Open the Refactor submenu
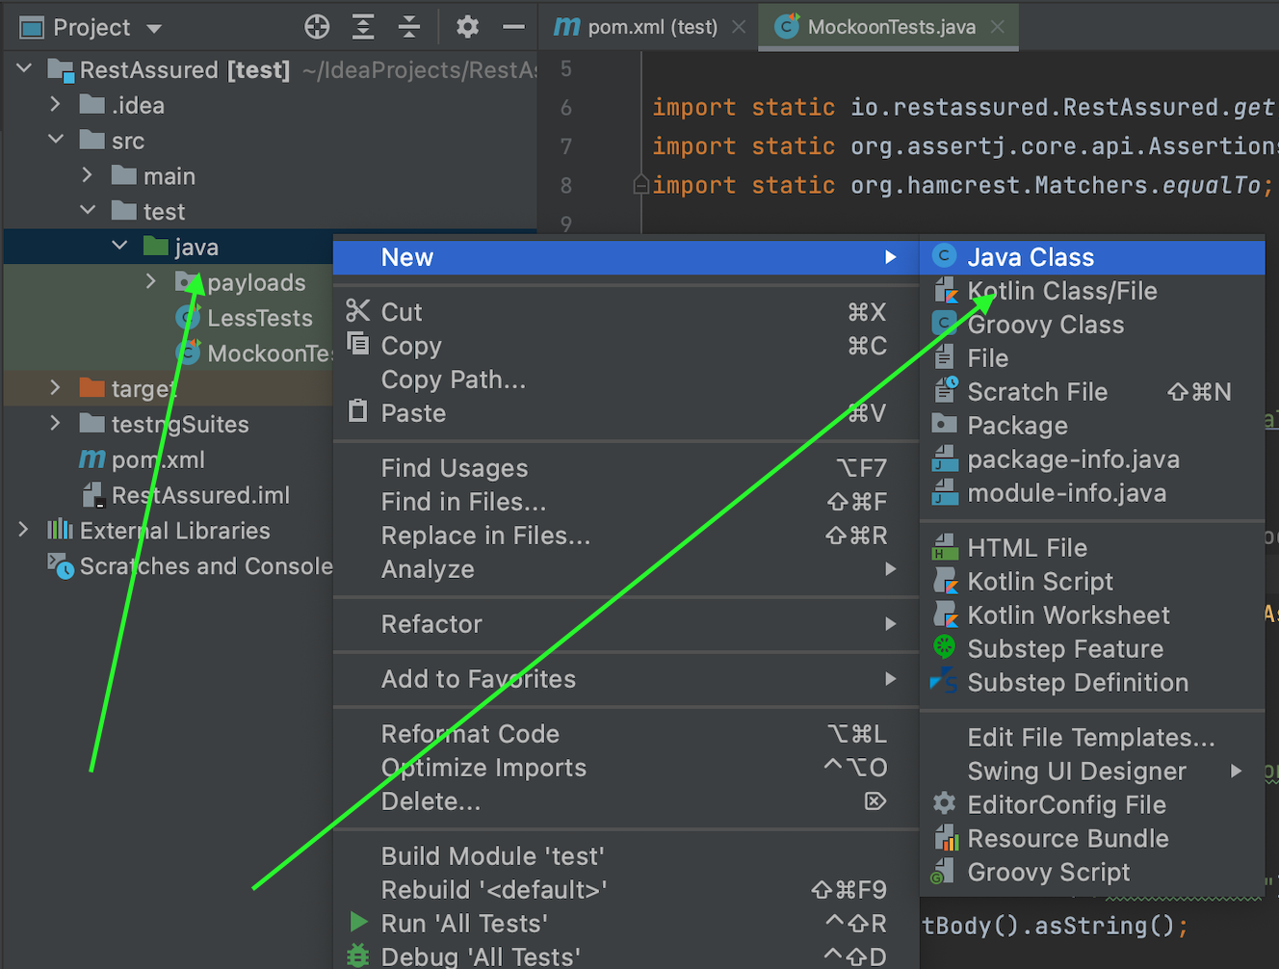This screenshot has height=969, width=1279. tap(431, 624)
